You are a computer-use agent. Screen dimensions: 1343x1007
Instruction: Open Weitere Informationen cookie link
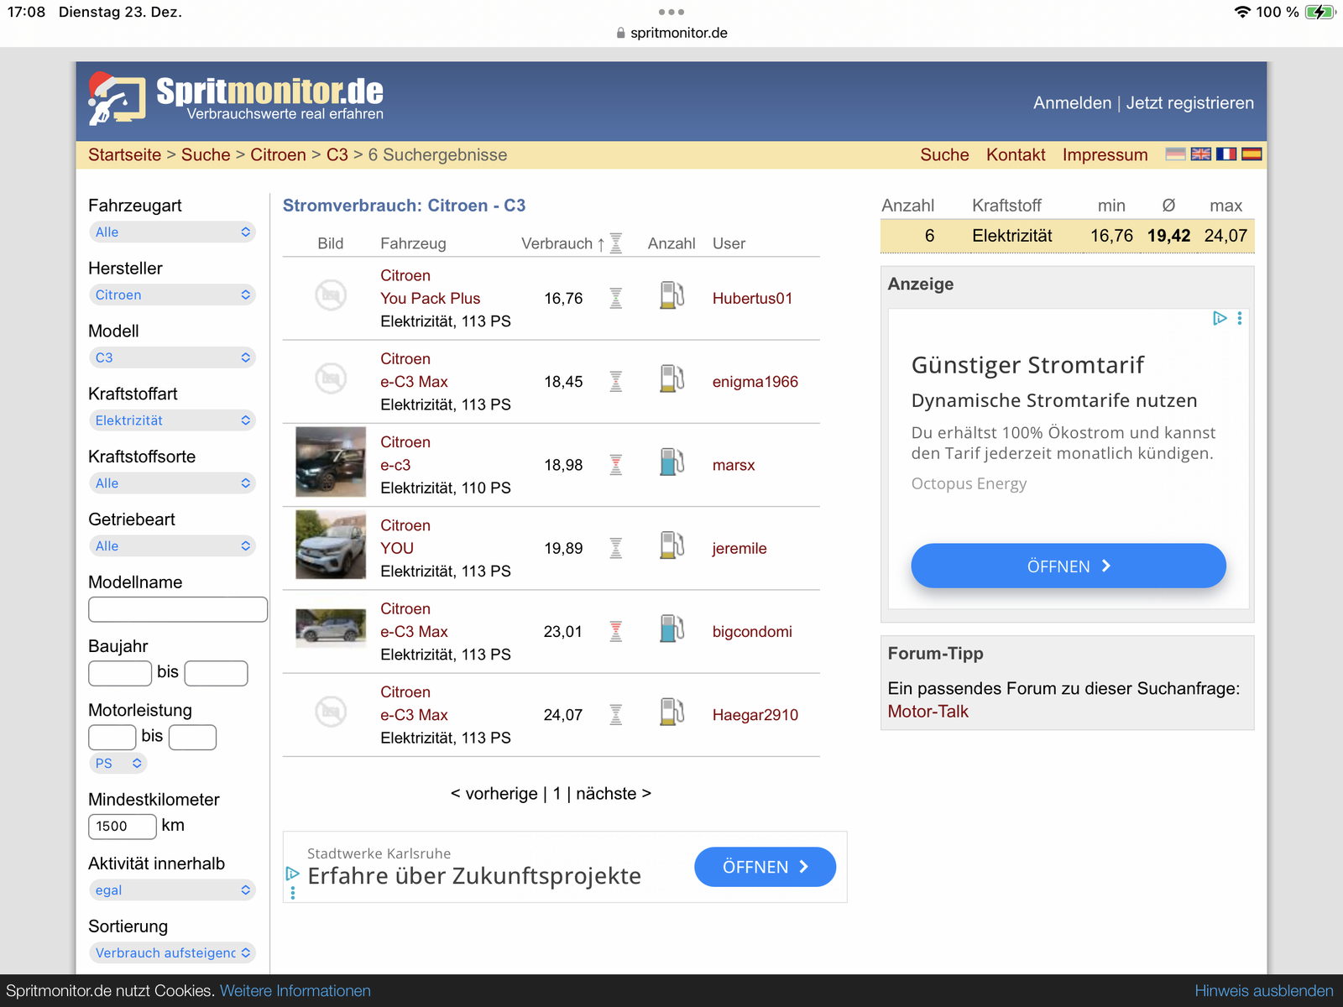pyautogui.click(x=295, y=991)
